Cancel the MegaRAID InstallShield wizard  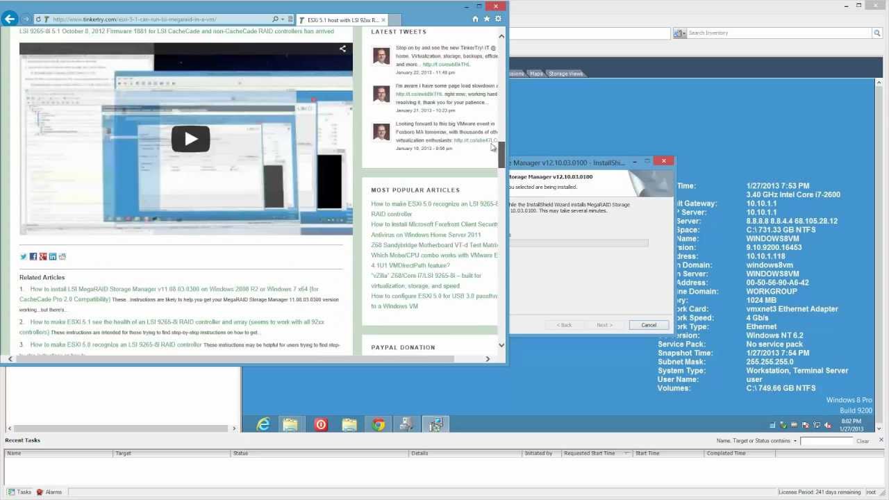[649, 325]
